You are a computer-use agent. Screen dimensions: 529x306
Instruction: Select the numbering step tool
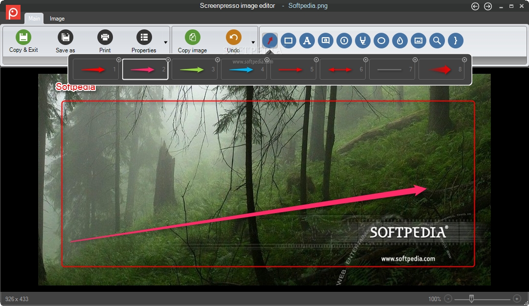tap(344, 41)
